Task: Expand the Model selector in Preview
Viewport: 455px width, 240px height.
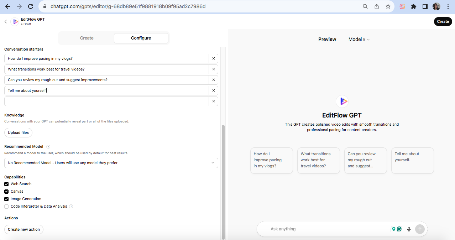Action: tap(359, 40)
